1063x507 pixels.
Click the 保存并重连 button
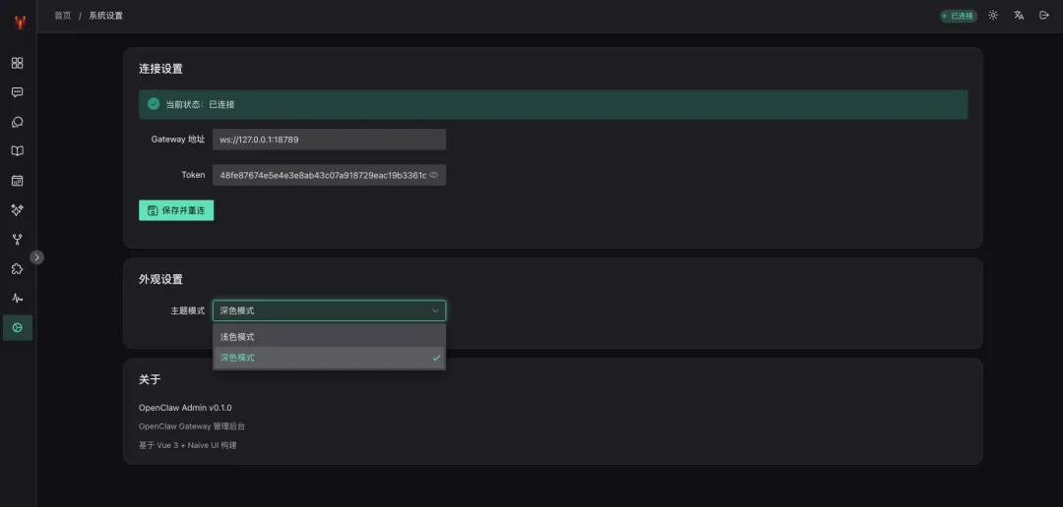pos(176,210)
